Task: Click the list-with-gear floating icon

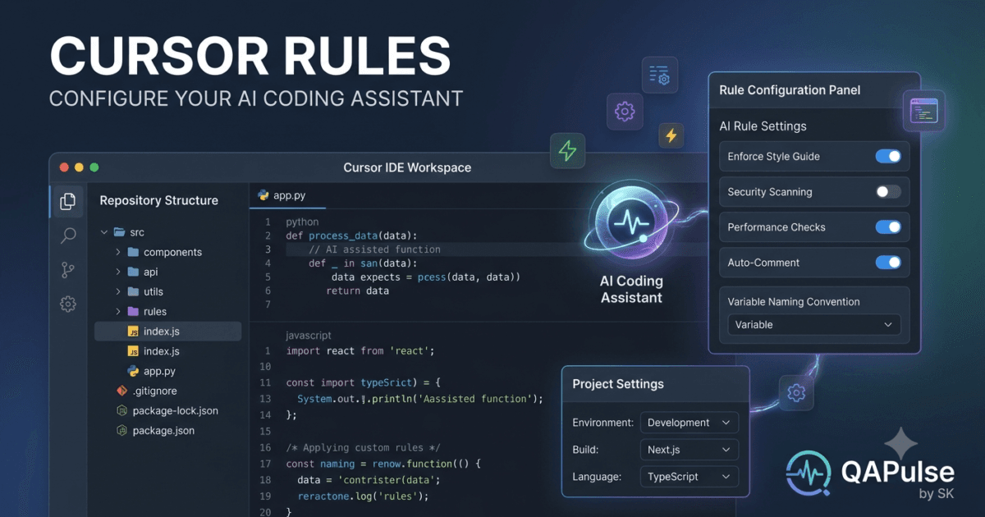Action: pyautogui.click(x=660, y=75)
